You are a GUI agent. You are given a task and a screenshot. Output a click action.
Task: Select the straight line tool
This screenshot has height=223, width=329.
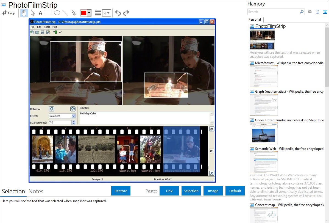click(65, 13)
